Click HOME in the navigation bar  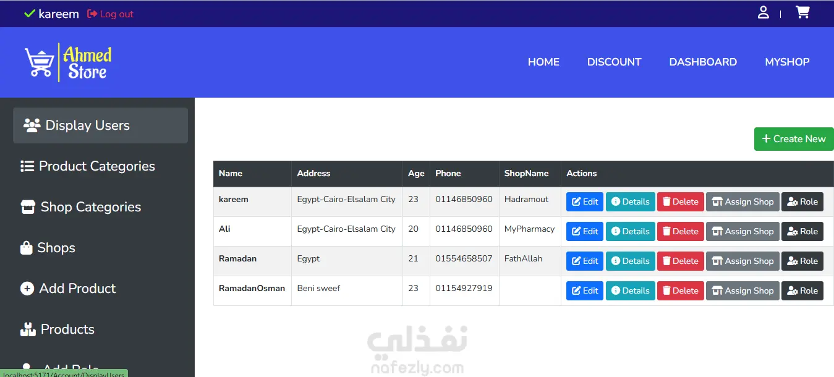tap(543, 62)
